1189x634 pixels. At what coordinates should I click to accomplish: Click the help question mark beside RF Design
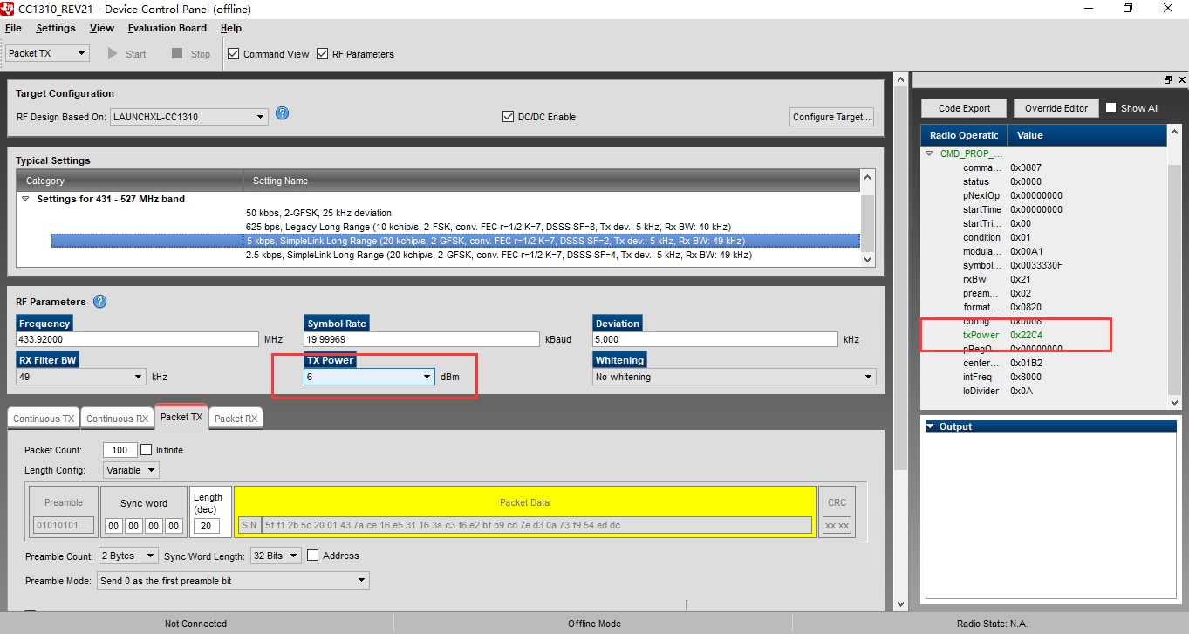pyautogui.click(x=282, y=112)
